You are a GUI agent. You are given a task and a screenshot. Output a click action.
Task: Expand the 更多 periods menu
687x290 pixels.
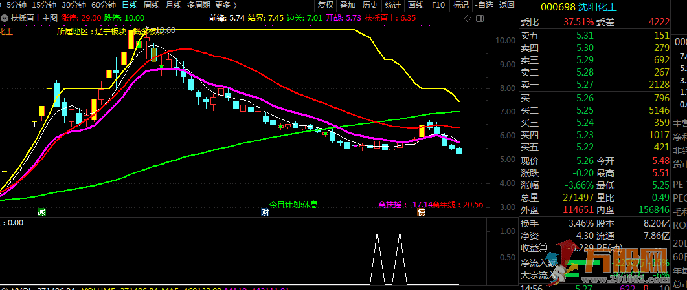click(226, 5)
